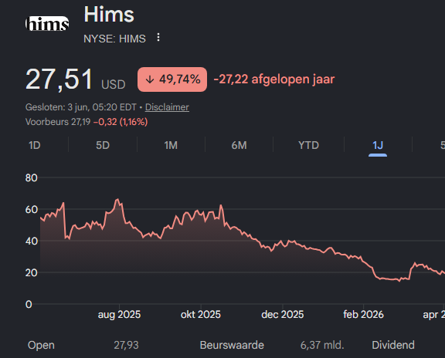Click the 'okt 2025' axis label
This screenshot has width=445, height=358.
click(201, 315)
